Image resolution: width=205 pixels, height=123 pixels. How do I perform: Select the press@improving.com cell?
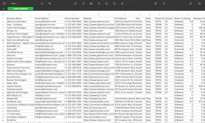click(49, 108)
